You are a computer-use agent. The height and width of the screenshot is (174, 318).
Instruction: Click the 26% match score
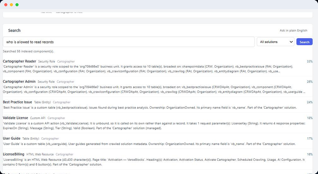[310, 82]
